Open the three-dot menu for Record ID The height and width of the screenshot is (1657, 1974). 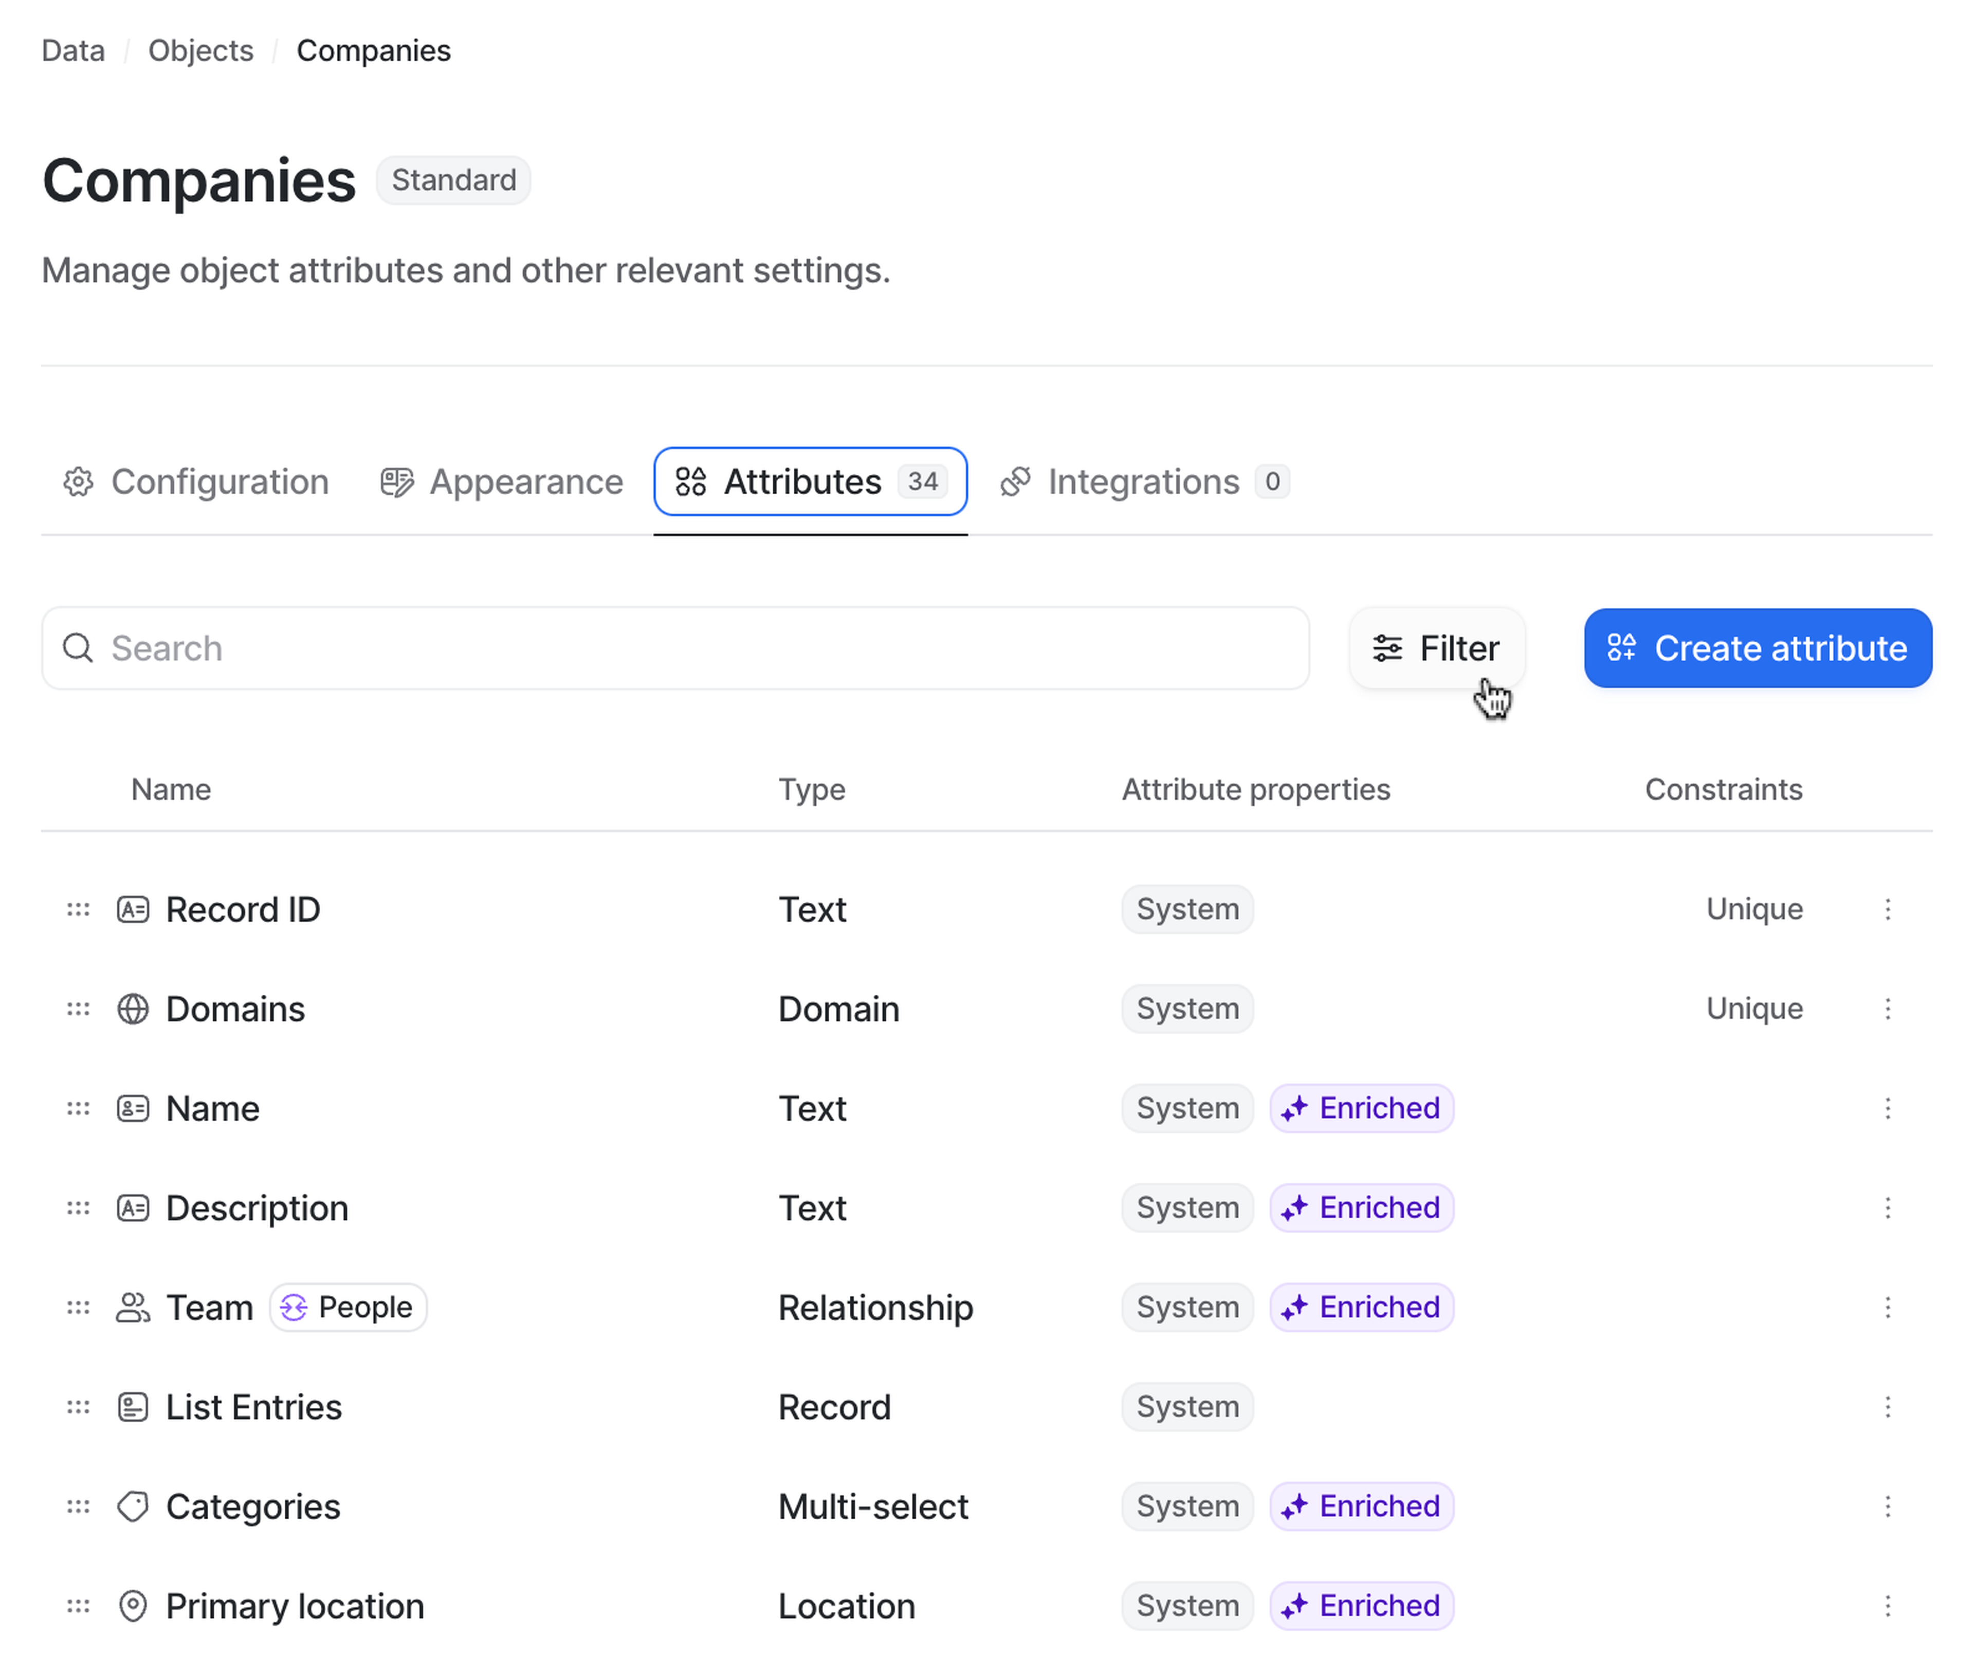1888,909
